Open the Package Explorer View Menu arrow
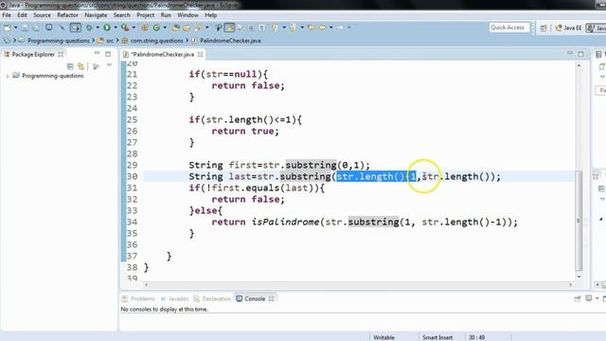Image resolution: width=606 pixels, height=341 pixels. tap(110, 65)
